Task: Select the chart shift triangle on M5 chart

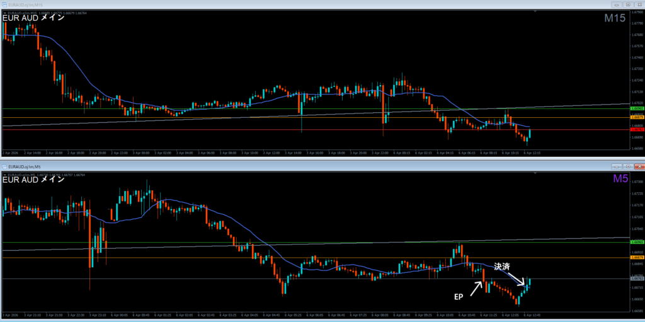Action: [x=535, y=174]
